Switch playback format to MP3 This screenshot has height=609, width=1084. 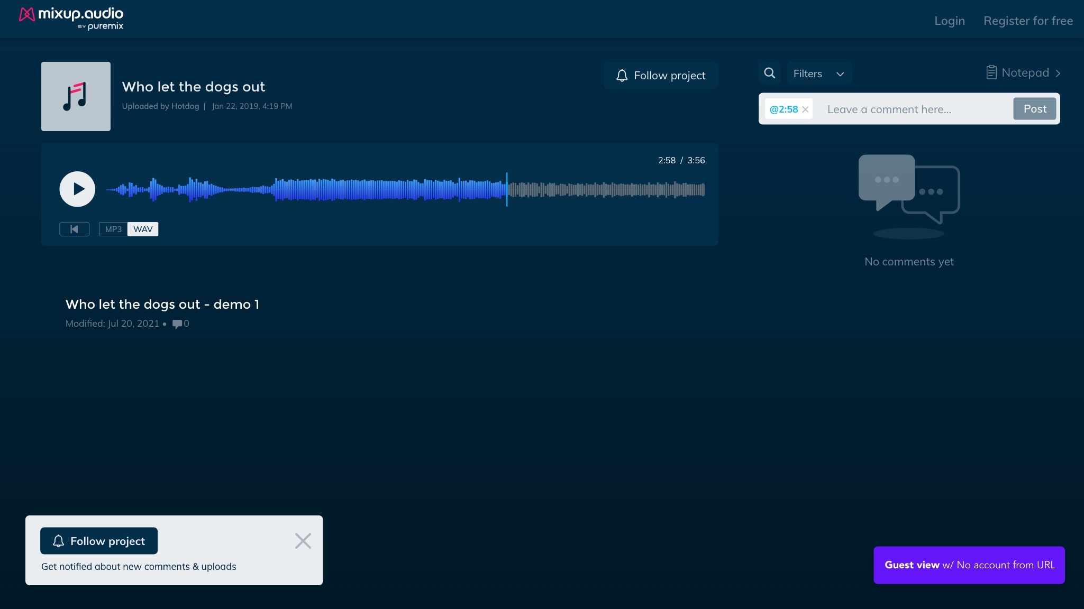coord(113,229)
